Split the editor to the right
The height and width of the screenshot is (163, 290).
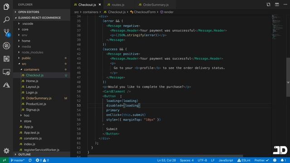tap(277, 5)
